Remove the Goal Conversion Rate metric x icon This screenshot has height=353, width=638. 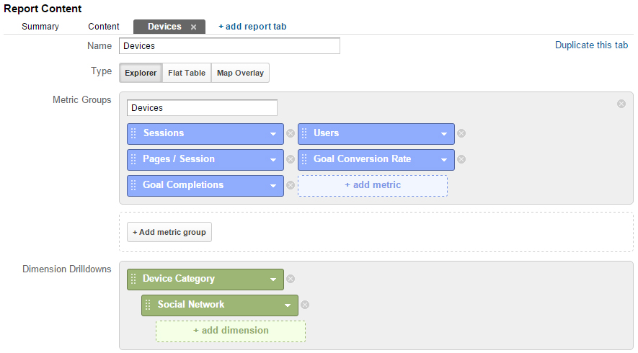tap(461, 159)
